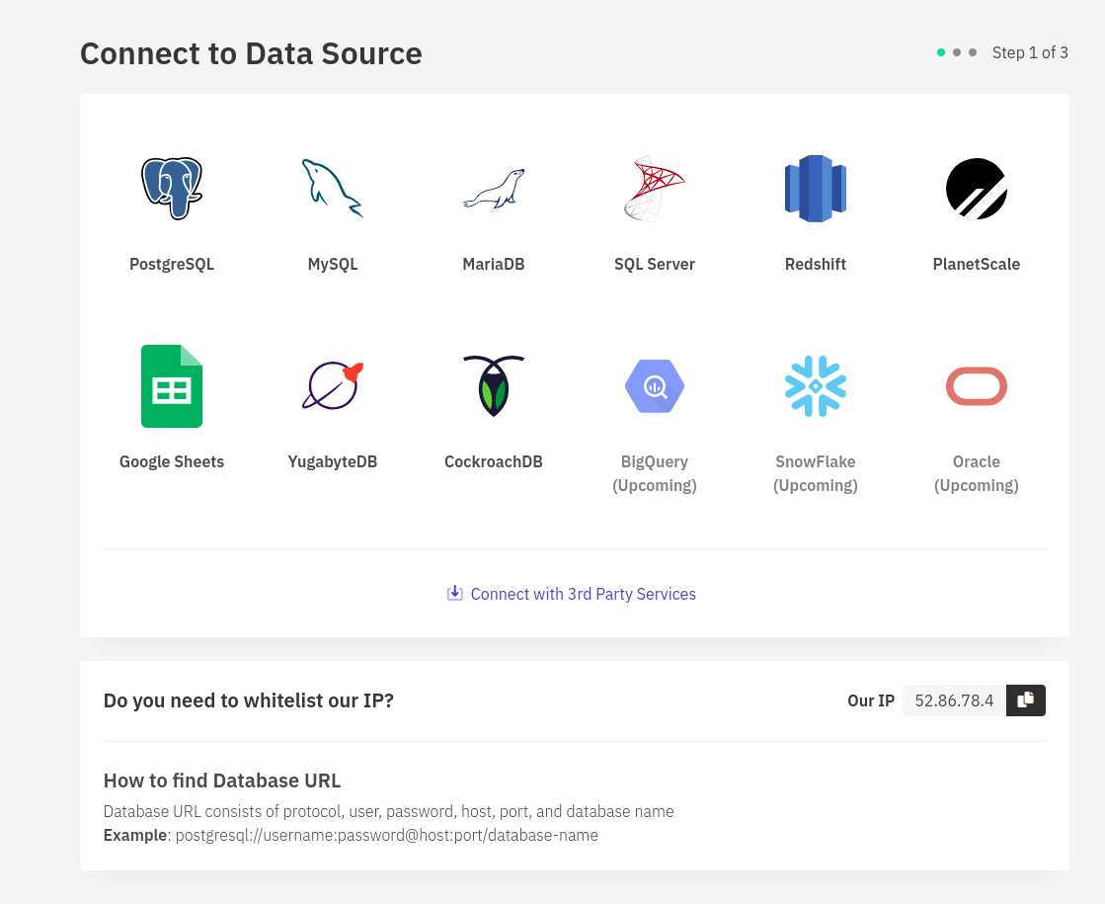Click the PostgreSQL label
This screenshot has width=1105, height=904.
pyautogui.click(x=171, y=264)
